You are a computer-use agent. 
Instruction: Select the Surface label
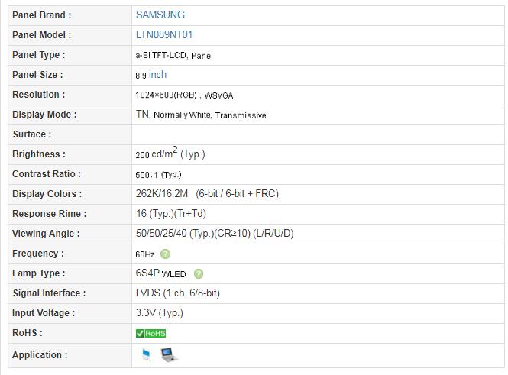pyautogui.click(x=32, y=134)
